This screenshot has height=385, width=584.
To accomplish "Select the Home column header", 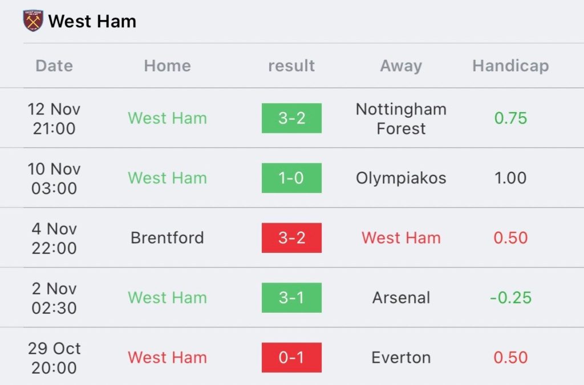I will [167, 66].
